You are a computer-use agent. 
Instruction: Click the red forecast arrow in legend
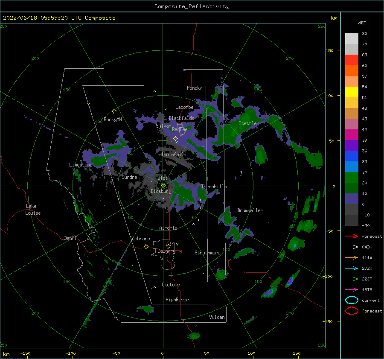(x=352, y=236)
